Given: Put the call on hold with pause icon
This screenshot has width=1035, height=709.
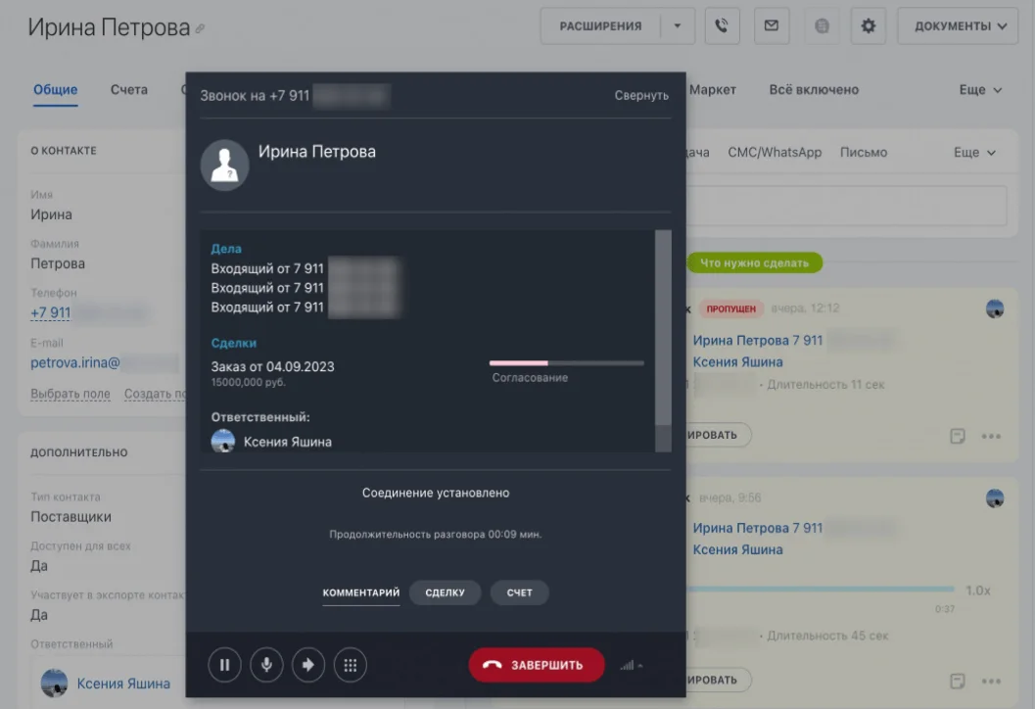Looking at the screenshot, I should point(224,665).
